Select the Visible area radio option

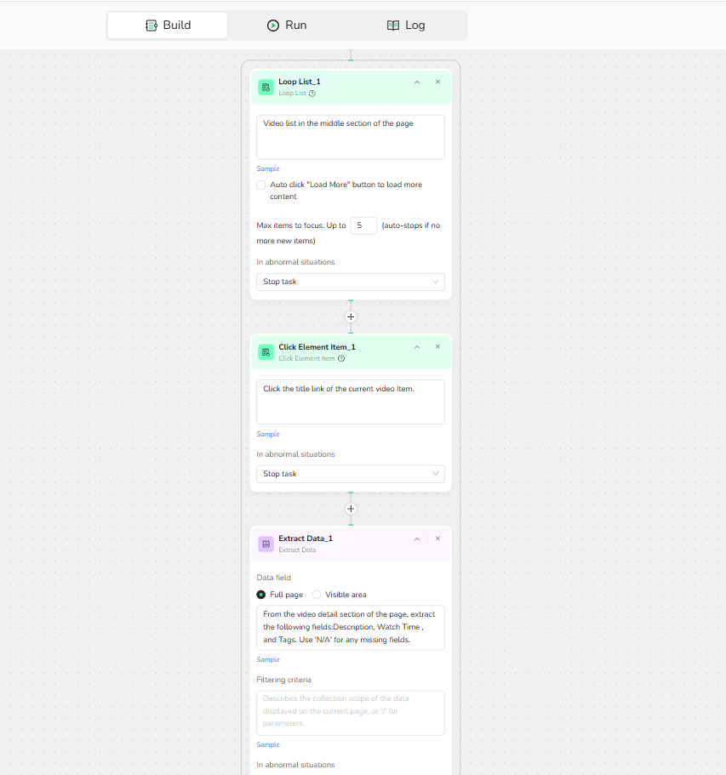[x=317, y=595]
